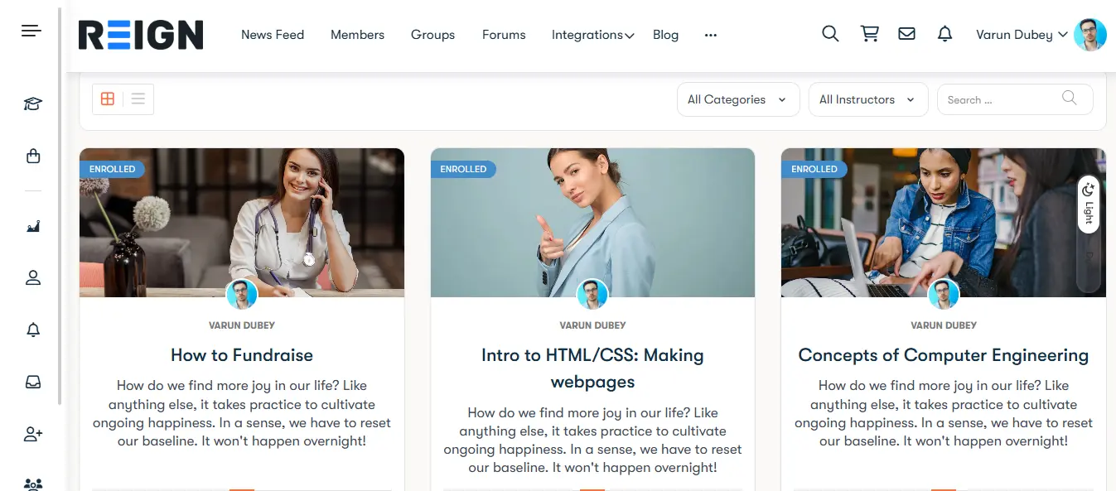This screenshot has height=491, width=1116.
Task: Open the Forums menu item
Action: (504, 35)
